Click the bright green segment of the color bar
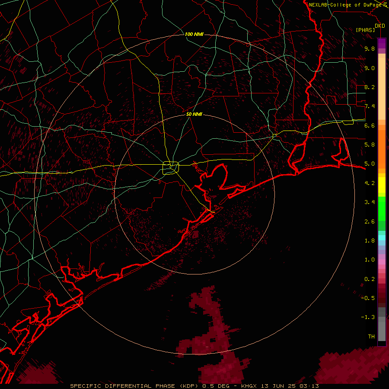Screen dimensions: 389x389 [x=382, y=209]
